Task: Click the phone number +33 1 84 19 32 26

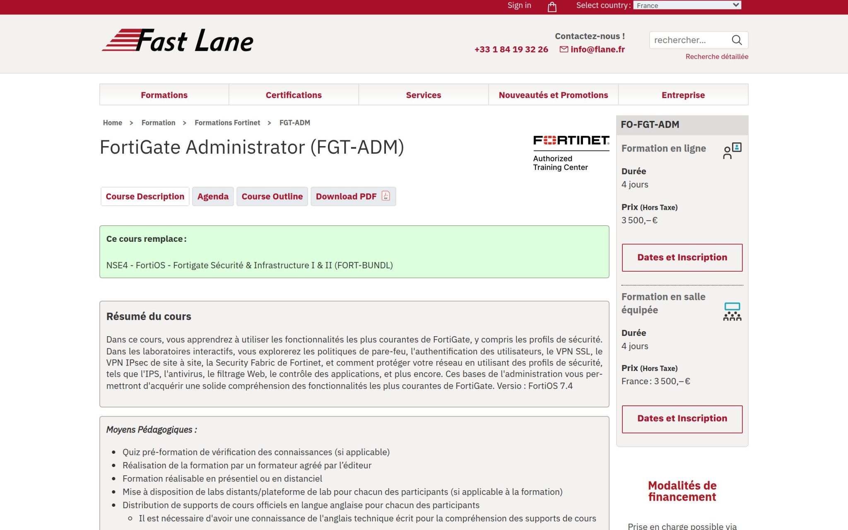Action: pyautogui.click(x=511, y=49)
